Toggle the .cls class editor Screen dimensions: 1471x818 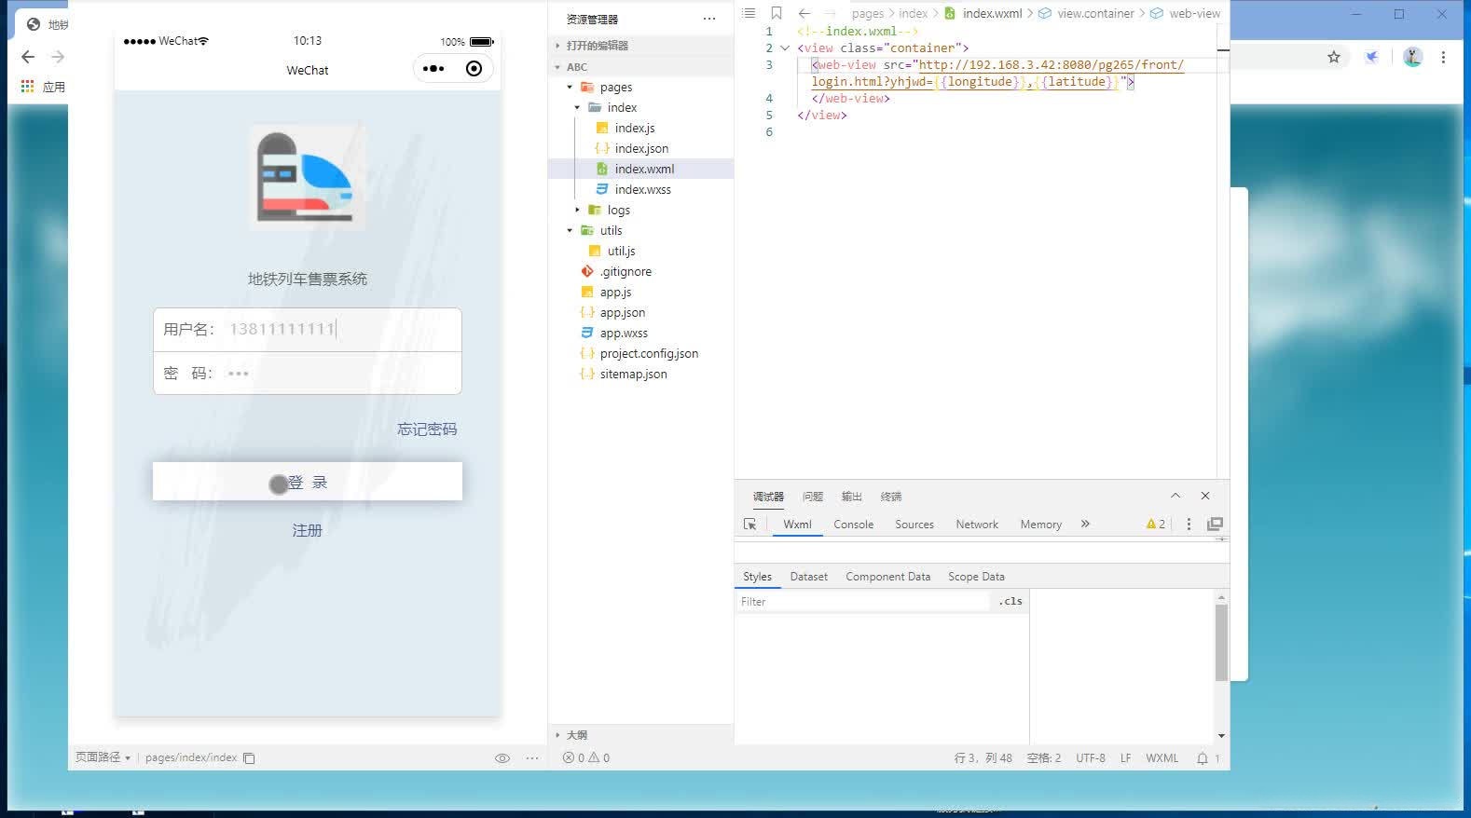[x=1010, y=602]
